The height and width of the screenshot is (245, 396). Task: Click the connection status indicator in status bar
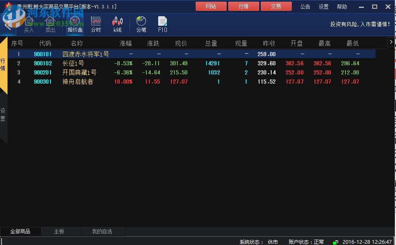[x=336, y=241]
